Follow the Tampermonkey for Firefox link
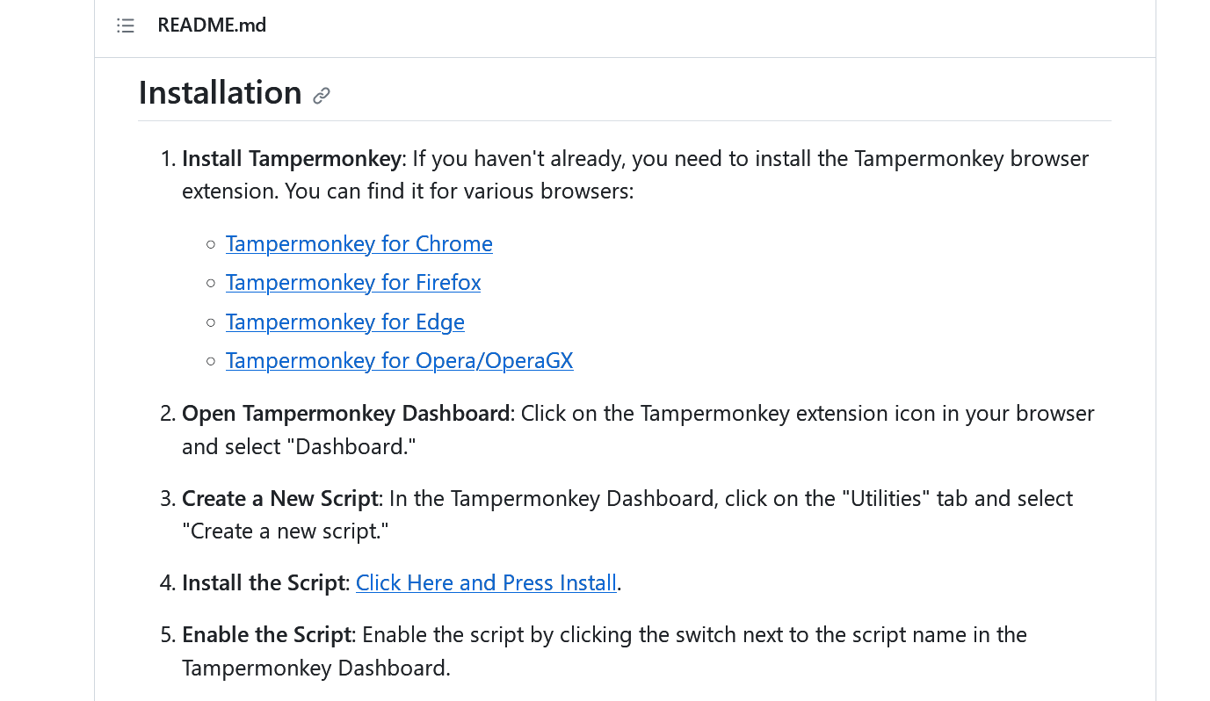 point(352,282)
